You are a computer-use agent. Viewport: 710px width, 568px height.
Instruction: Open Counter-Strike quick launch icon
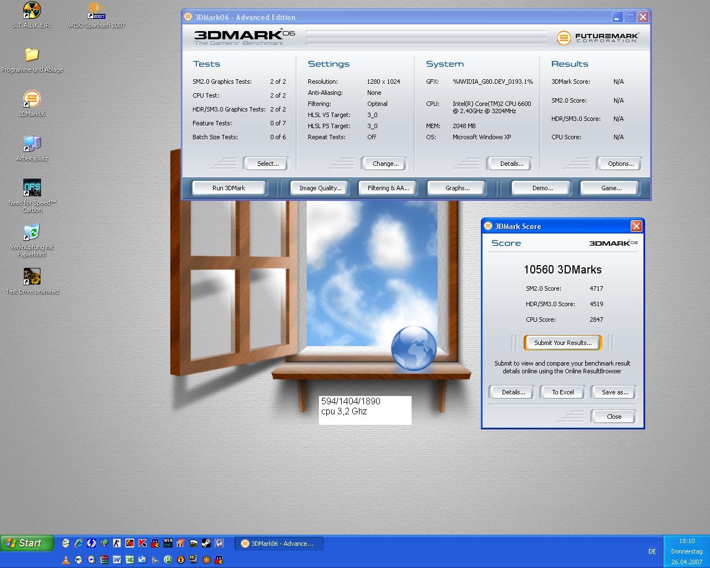(x=116, y=543)
